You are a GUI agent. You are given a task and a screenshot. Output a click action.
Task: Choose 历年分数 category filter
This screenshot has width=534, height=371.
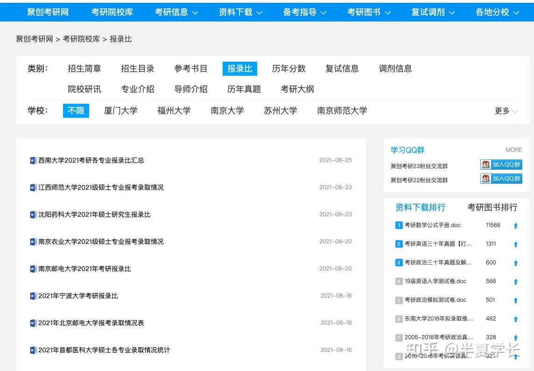pos(289,69)
